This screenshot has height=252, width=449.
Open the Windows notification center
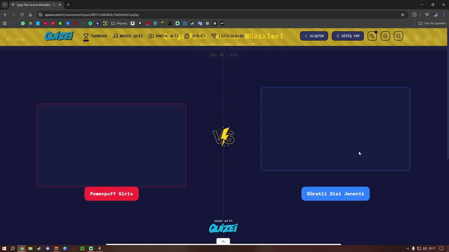tap(441, 248)
